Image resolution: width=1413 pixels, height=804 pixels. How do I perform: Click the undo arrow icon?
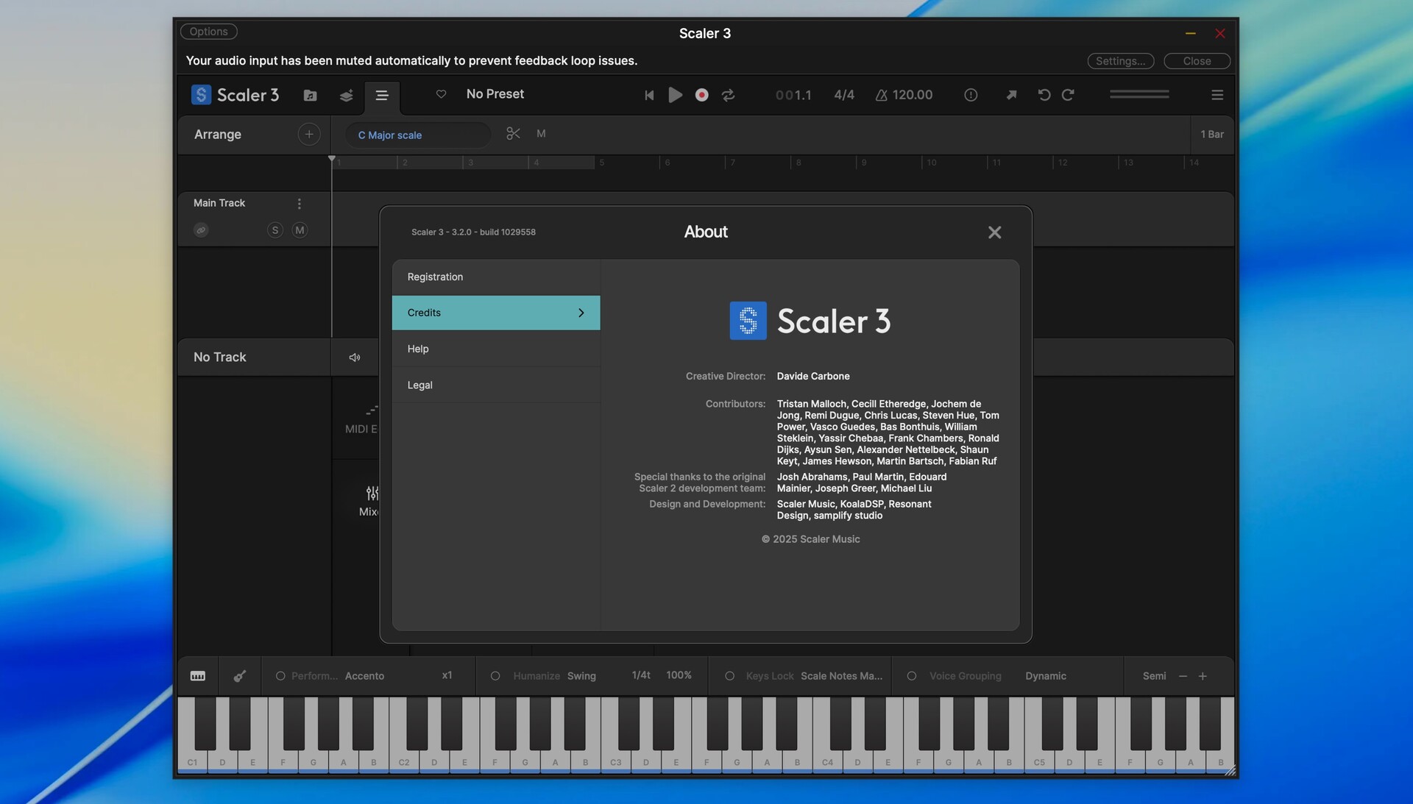(1044, 95)
